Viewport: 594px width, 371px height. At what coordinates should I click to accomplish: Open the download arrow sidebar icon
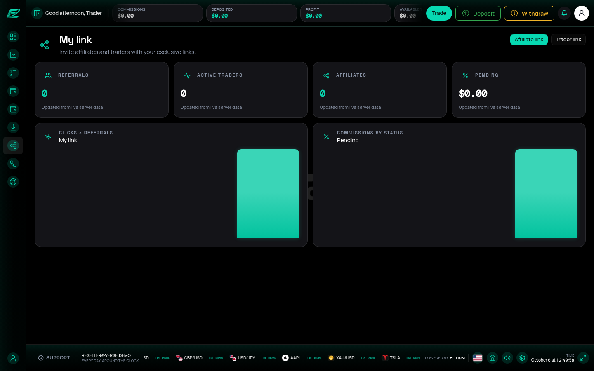tap(13, 127)
